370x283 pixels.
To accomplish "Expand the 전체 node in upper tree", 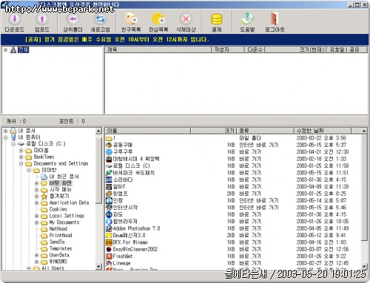I will [x=5, y=50].
